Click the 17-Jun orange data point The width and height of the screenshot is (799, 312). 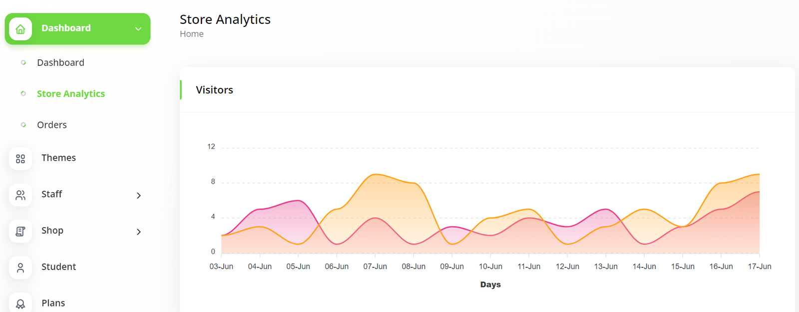click(759, 174)
